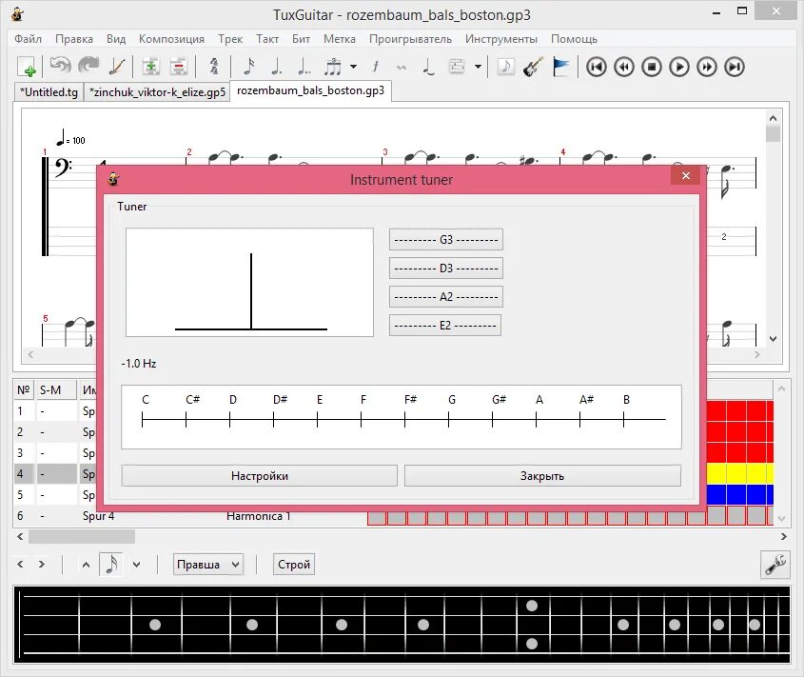Open the Композиция menu

pos(171,39)
